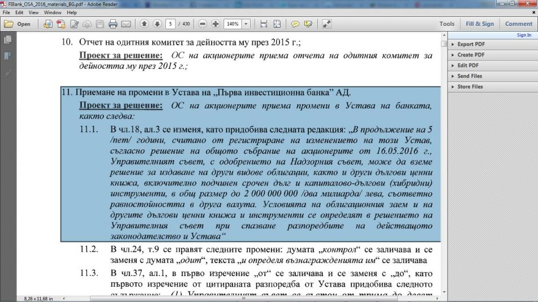538x302 pixels.
Task: Click horizontal scrollbar left arrow
Action: pyautogui.click(x=63, y=299)
